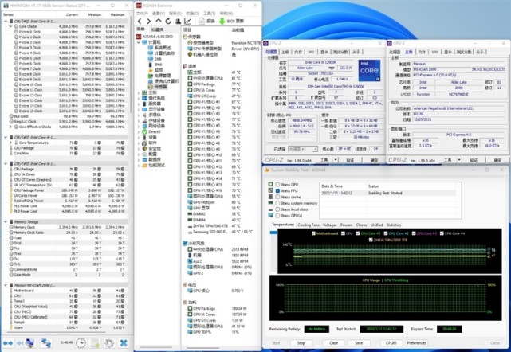Click the Stop button in stability test
The image size is (511, 352).
[x=301, y=343]
